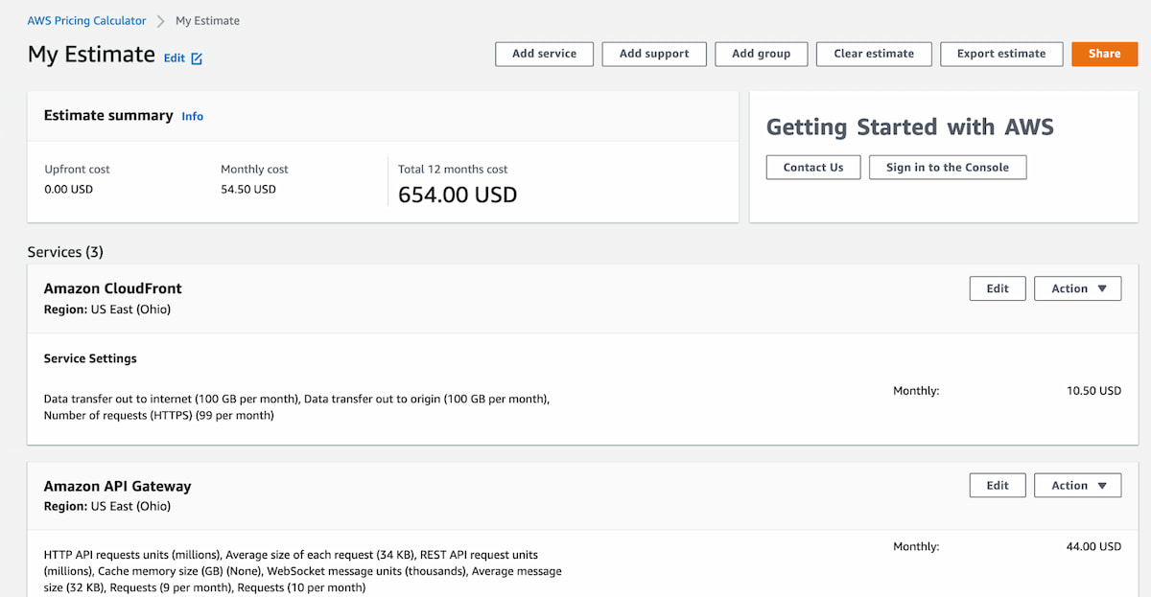This screenshot has height=597, width=1151.
Task: Open the Action dropdown for Amazon API Gateway
Action: point(1078,486)
